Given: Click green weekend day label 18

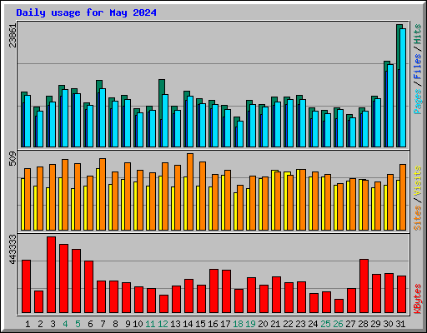Looking at the screenshot, I should [238, 324].
